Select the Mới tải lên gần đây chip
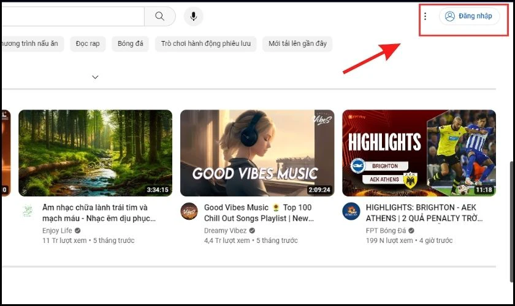 coord(297,43)
